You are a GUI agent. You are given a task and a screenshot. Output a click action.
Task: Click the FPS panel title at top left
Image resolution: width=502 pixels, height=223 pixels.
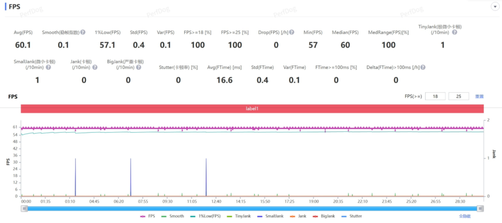[x=15, y=7]
